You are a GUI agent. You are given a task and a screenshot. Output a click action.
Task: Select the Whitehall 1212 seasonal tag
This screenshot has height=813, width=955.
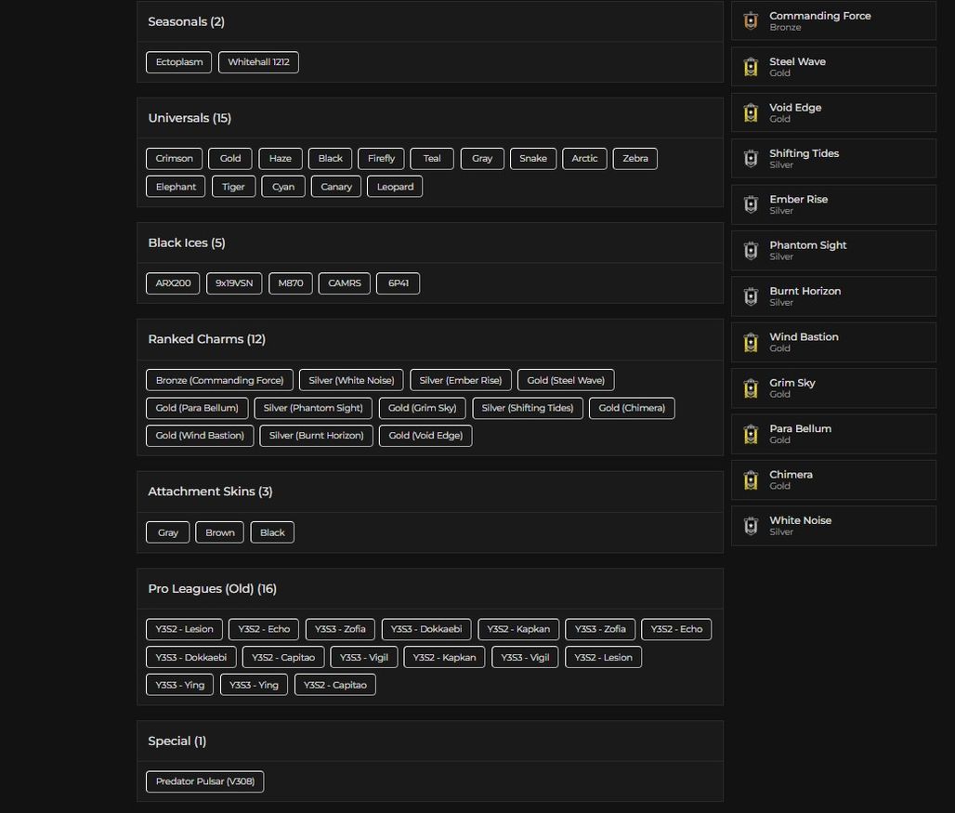pyautogui.click(x=258, y=62)
